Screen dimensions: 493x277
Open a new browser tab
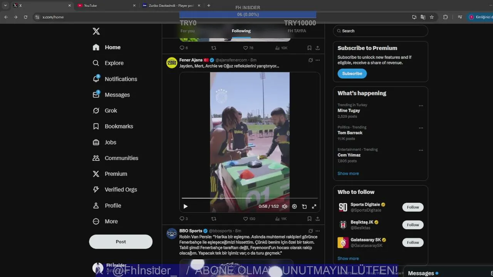[209, 5]
